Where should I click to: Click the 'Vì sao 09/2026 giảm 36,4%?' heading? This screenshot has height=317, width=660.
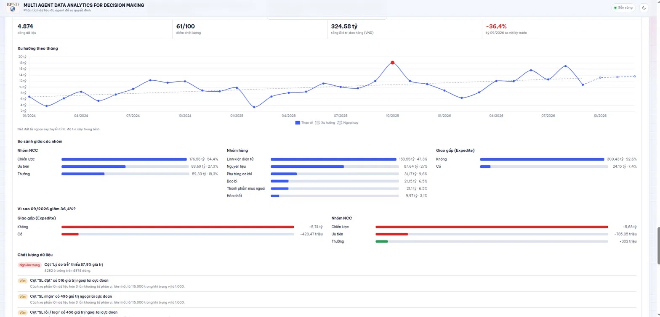pyautogui.click(x=46, y=209)
